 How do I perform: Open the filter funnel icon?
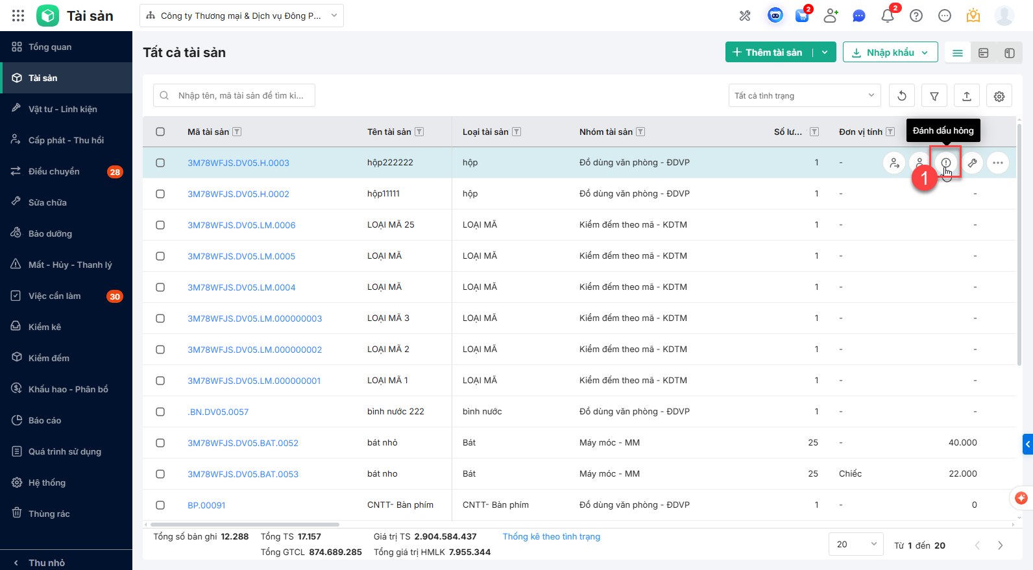point(934,96)
